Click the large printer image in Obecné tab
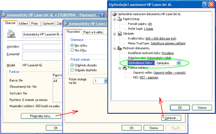 pyautogui.click(x=11, y=34)
